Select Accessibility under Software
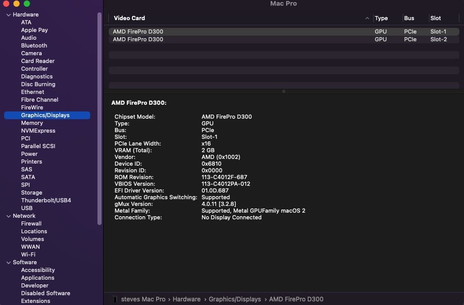Viewport: 464px width, 305px height. (x=38, y=270)
